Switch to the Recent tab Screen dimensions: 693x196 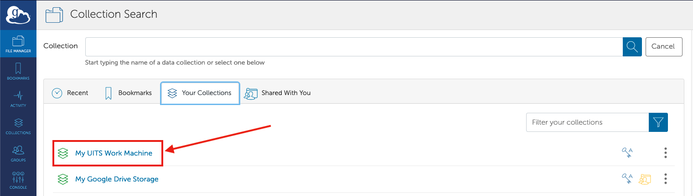coord(70,93)
